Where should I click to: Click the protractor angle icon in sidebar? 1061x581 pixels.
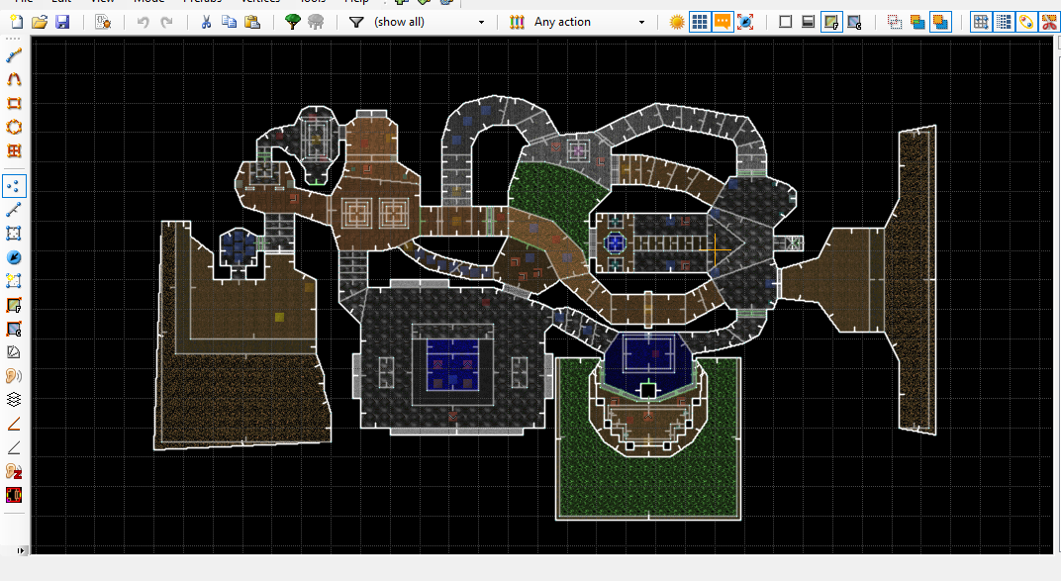coord(14,352)
